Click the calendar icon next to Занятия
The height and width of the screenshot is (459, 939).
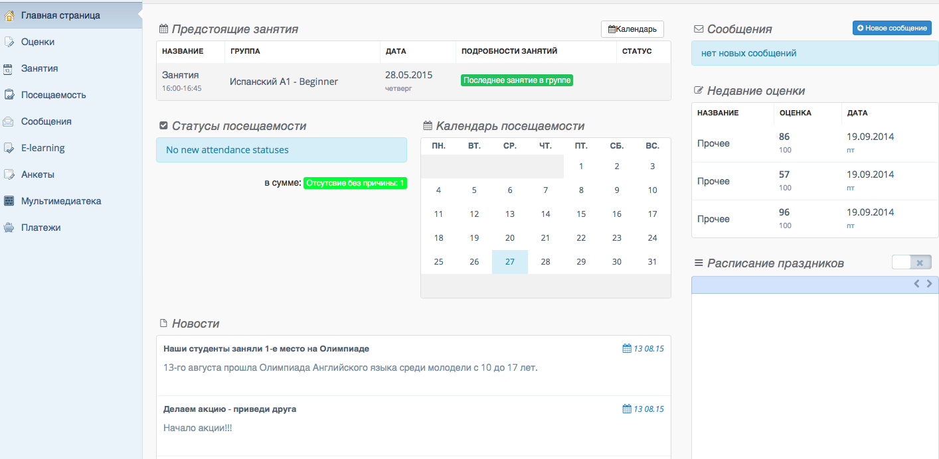coord(9,68)
